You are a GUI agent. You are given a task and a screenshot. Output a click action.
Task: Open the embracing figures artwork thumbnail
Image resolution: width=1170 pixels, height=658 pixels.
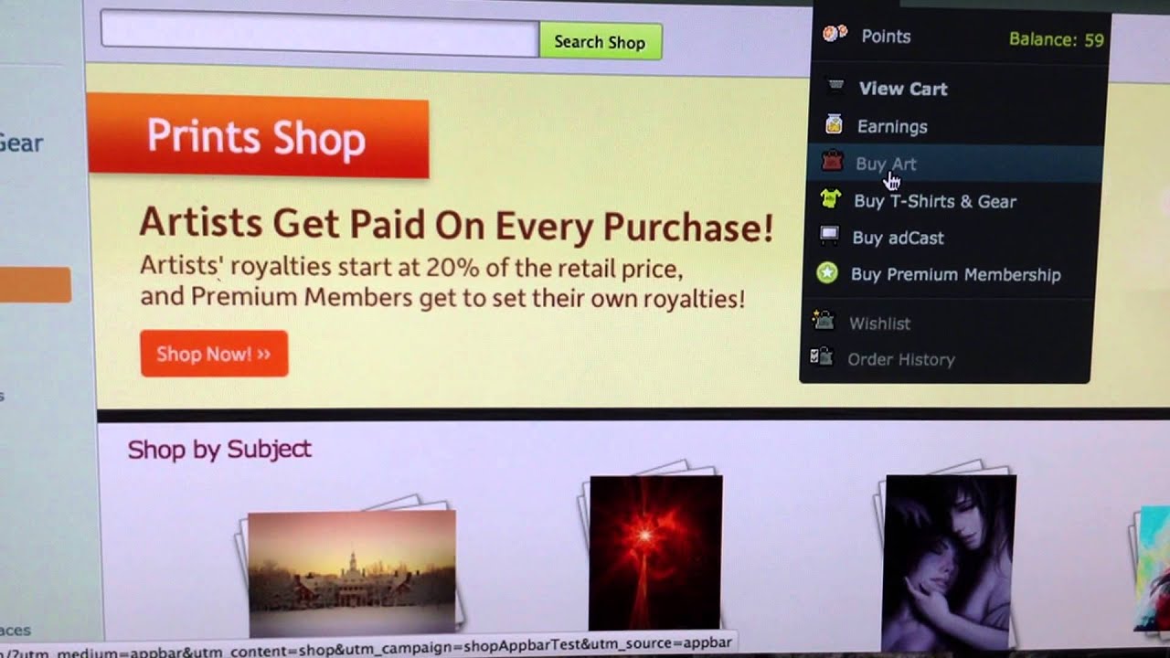[950, 561]
